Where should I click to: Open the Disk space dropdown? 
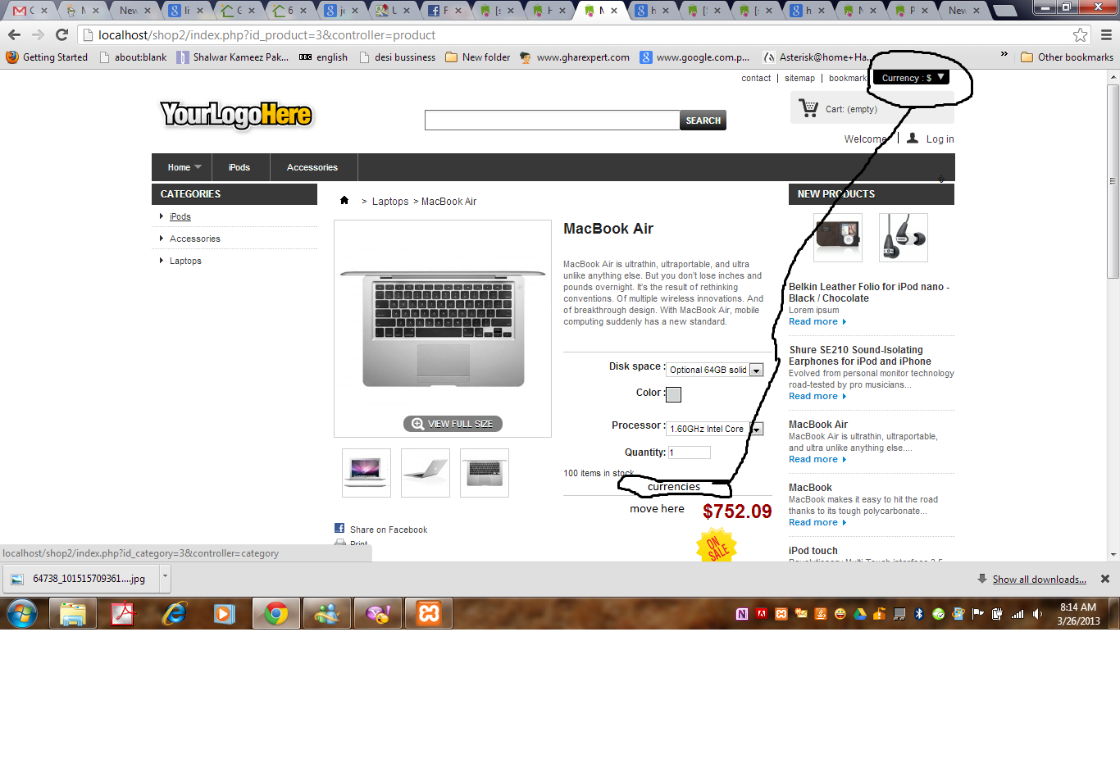point(715,370)
